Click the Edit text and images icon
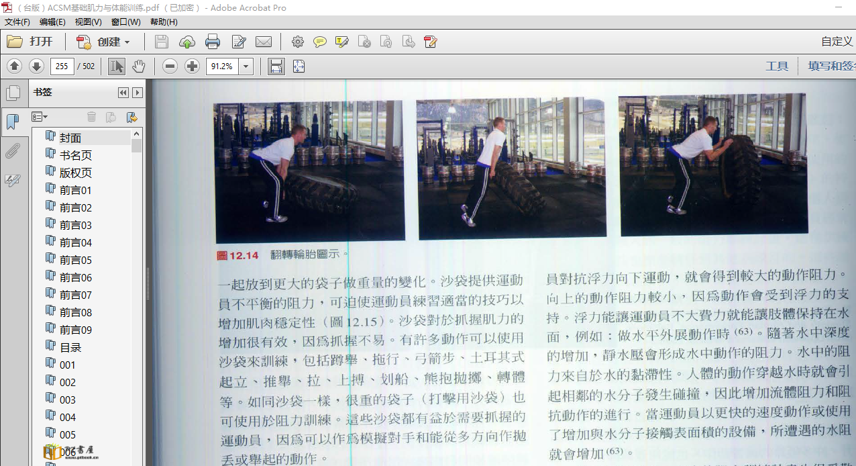 (239, 42)
